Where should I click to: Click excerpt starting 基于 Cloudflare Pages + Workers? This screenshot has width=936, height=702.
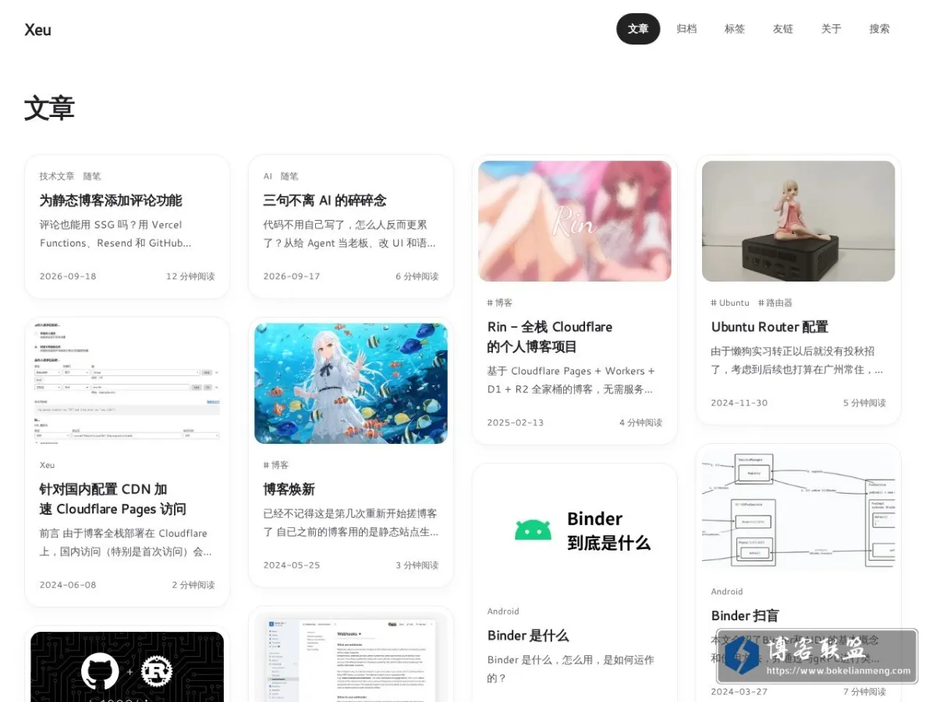pos(571,380)
